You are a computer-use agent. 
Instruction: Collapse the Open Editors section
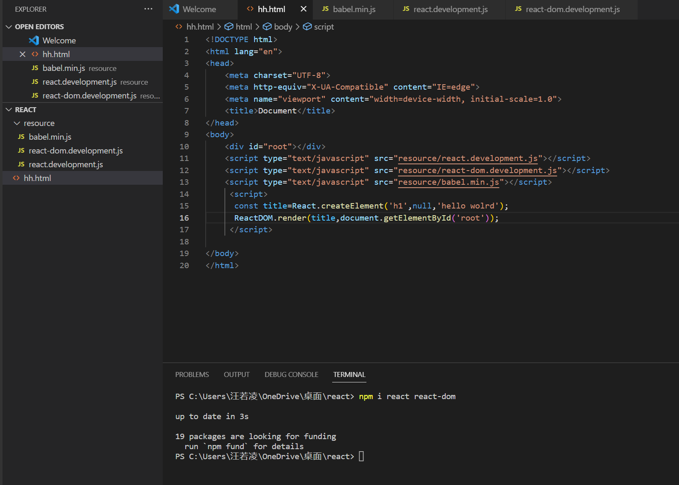point(9,27)
